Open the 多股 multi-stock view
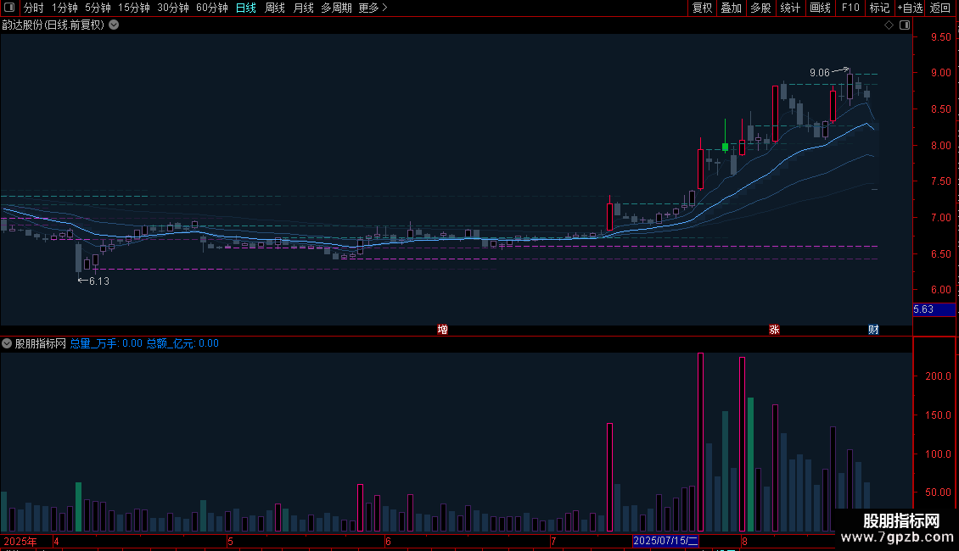 point(760,8)
